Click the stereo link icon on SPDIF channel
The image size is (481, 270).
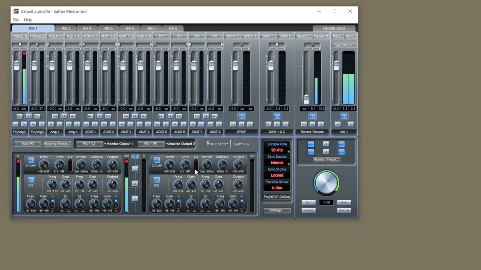(x=241, y=116)
